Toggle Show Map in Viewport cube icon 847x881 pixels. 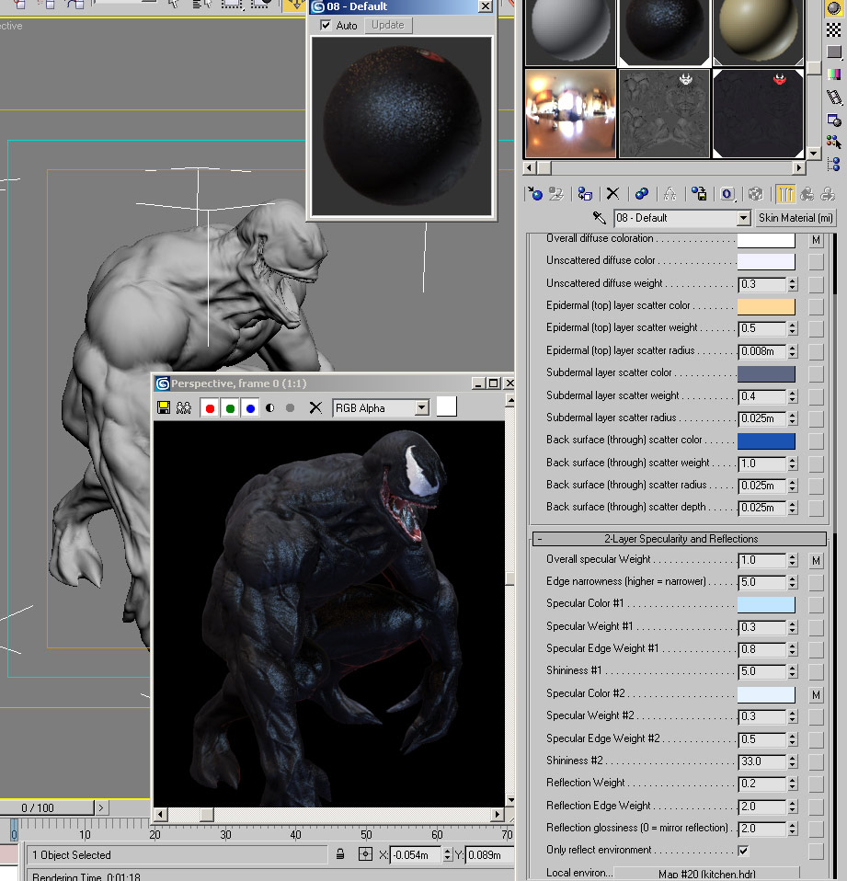tap(756, 194)
